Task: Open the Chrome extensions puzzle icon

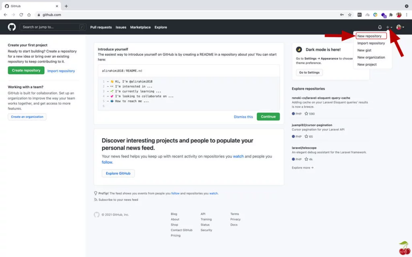Action: [391, 14]
